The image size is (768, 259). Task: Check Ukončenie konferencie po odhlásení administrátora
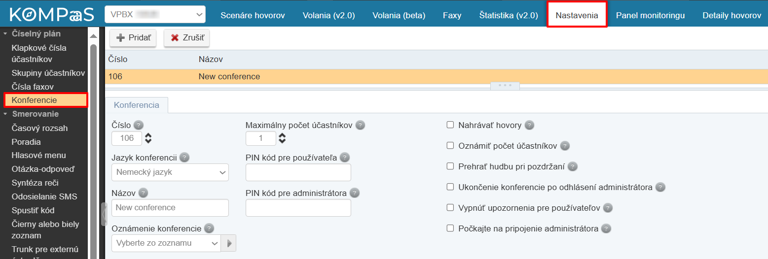tap(450, 187)
